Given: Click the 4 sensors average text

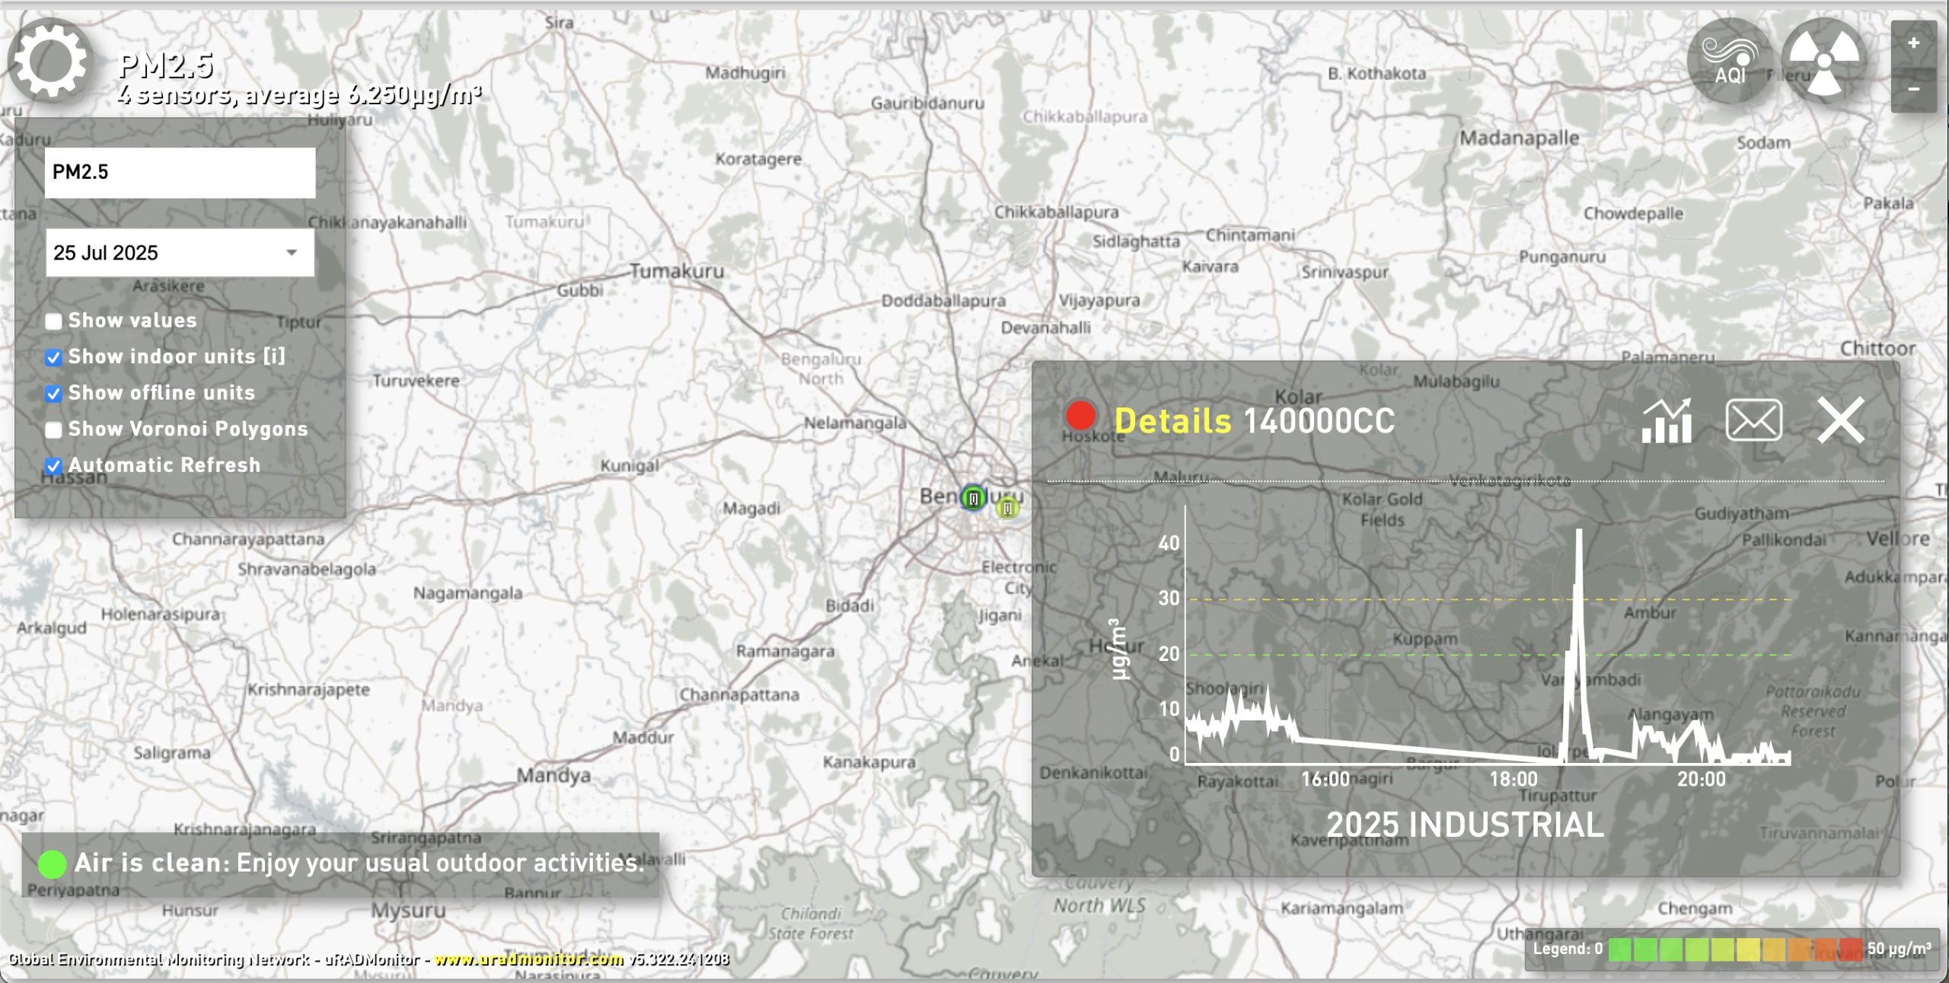Looking at the screenshot, I should pos(299,94).
